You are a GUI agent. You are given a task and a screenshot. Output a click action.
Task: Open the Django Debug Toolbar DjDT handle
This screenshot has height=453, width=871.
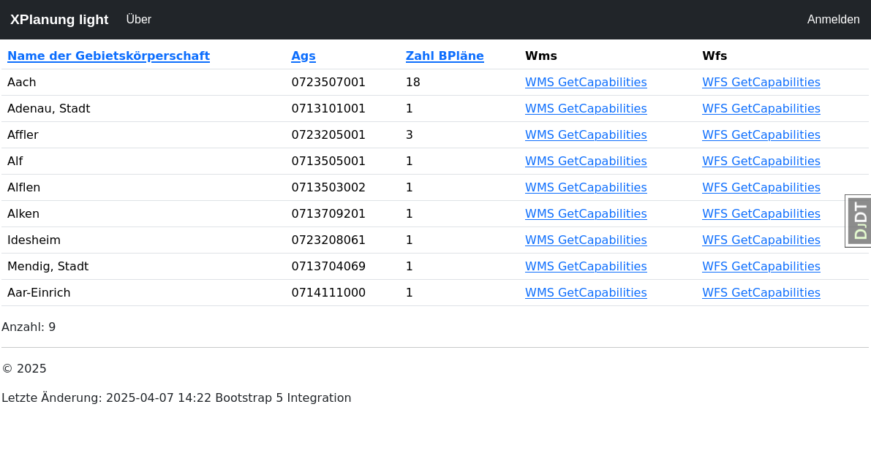(859, 221)
